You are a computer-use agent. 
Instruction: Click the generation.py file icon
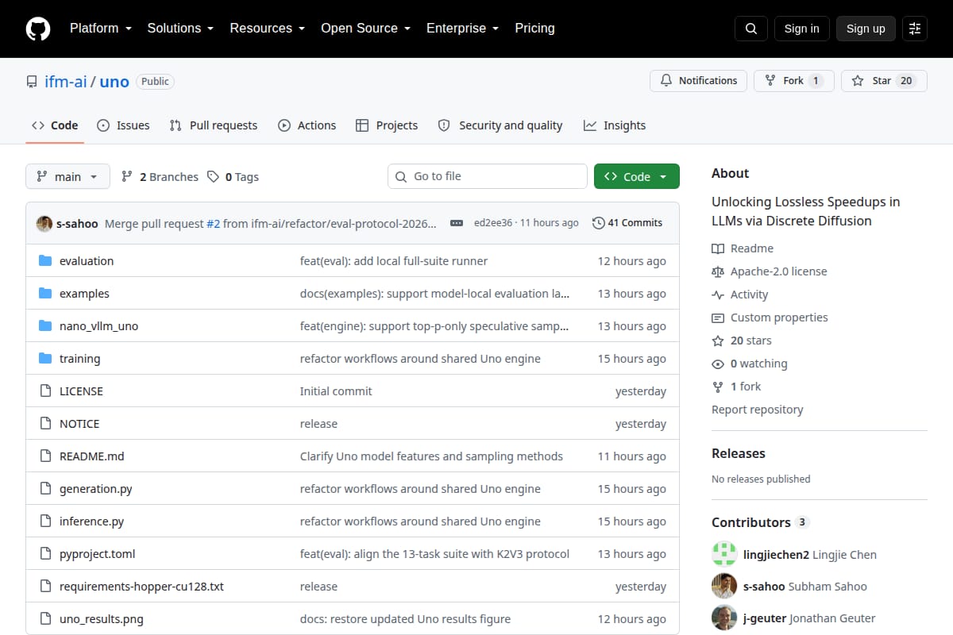(x=45, y=489)
